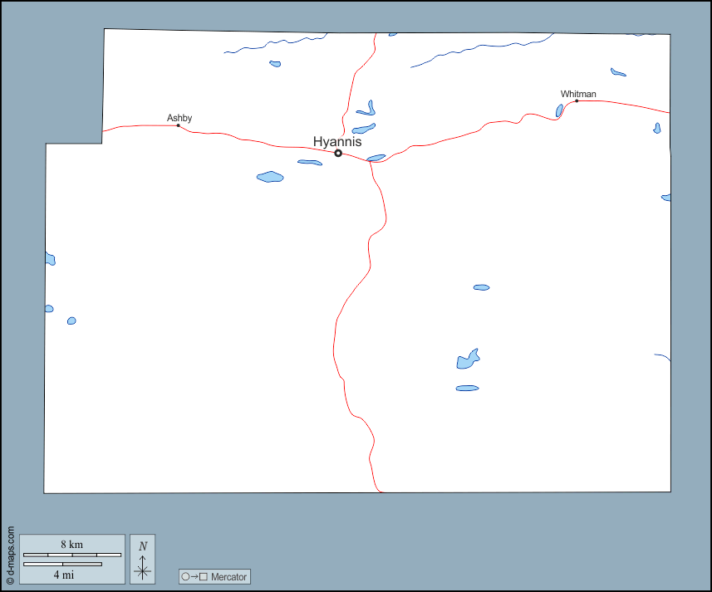Click the north arrow compass icon
Viewport: 712px width, 592px height.
coord(143,559)
